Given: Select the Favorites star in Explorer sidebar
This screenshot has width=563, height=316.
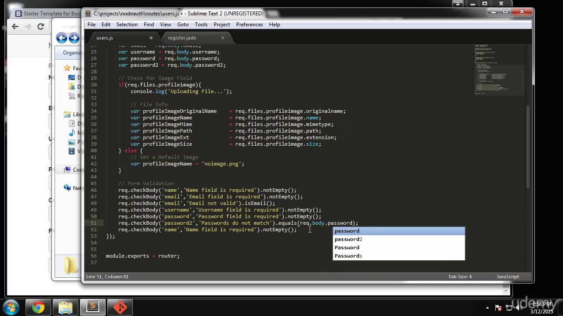Looking at the screenshot, I should pyautogui.click(x=67, y=68).
